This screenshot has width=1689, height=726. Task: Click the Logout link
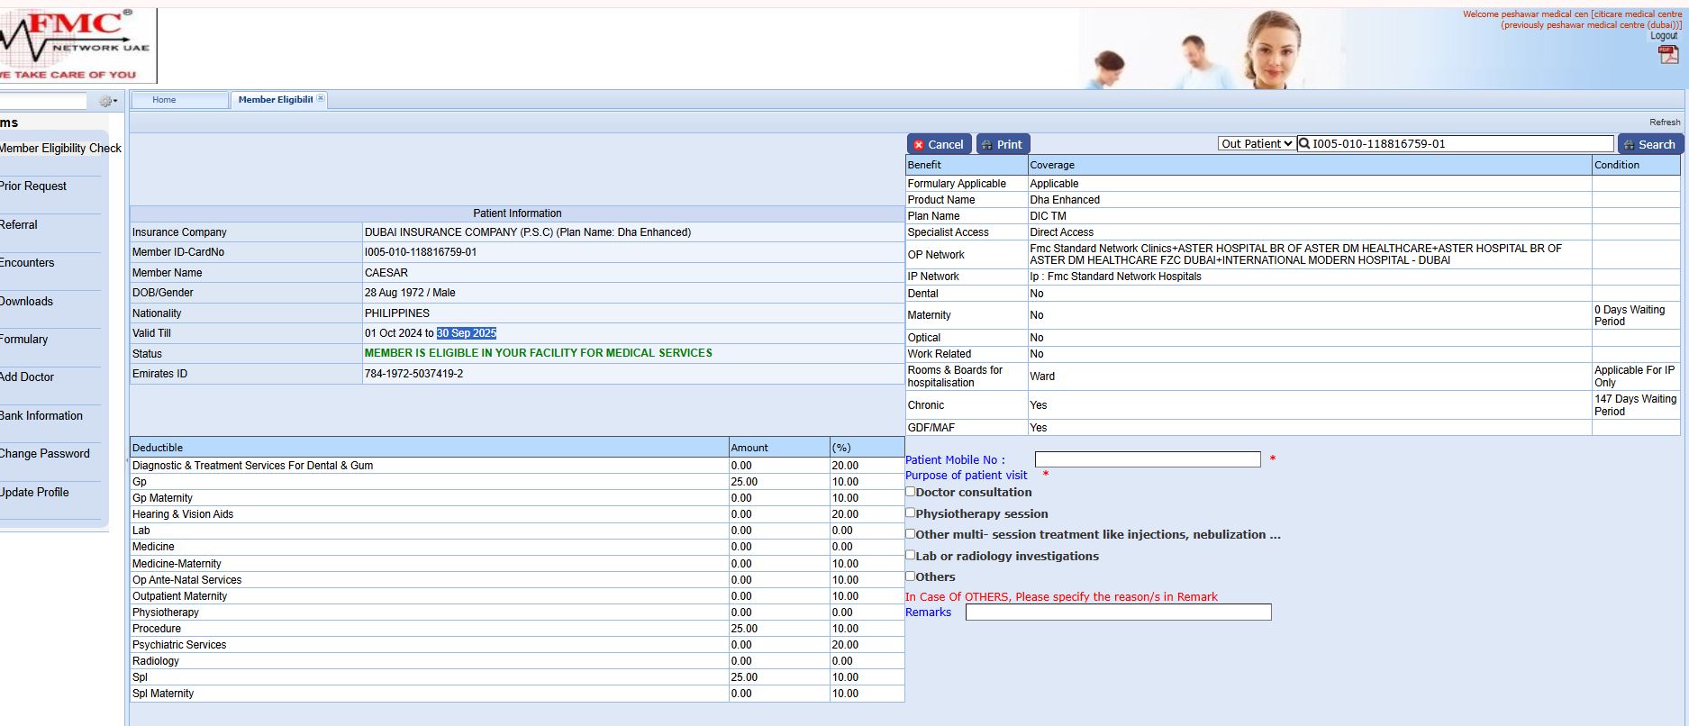pyautogui.click(x=1663, y=36)
